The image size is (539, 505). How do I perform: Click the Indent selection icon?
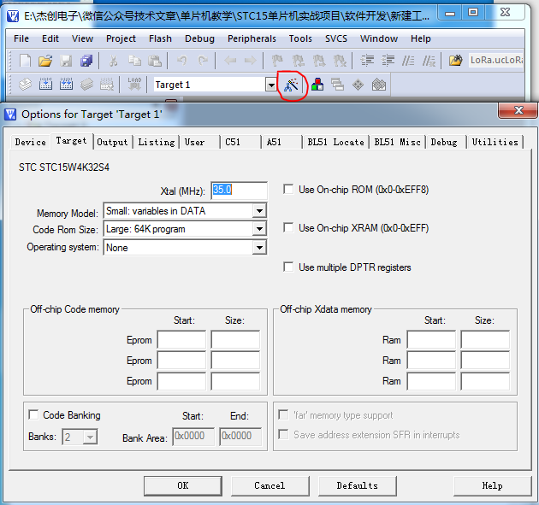tap(367, 61)
